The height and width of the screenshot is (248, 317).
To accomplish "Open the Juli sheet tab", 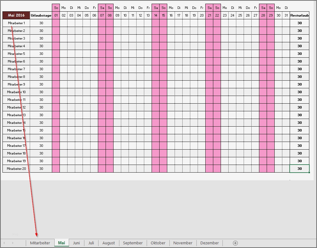I will (x=91, y=242).
